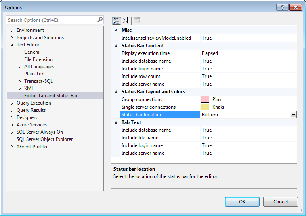Screen dimensions: 306x216
Task: Click the help question mark button
Action: 282,7
